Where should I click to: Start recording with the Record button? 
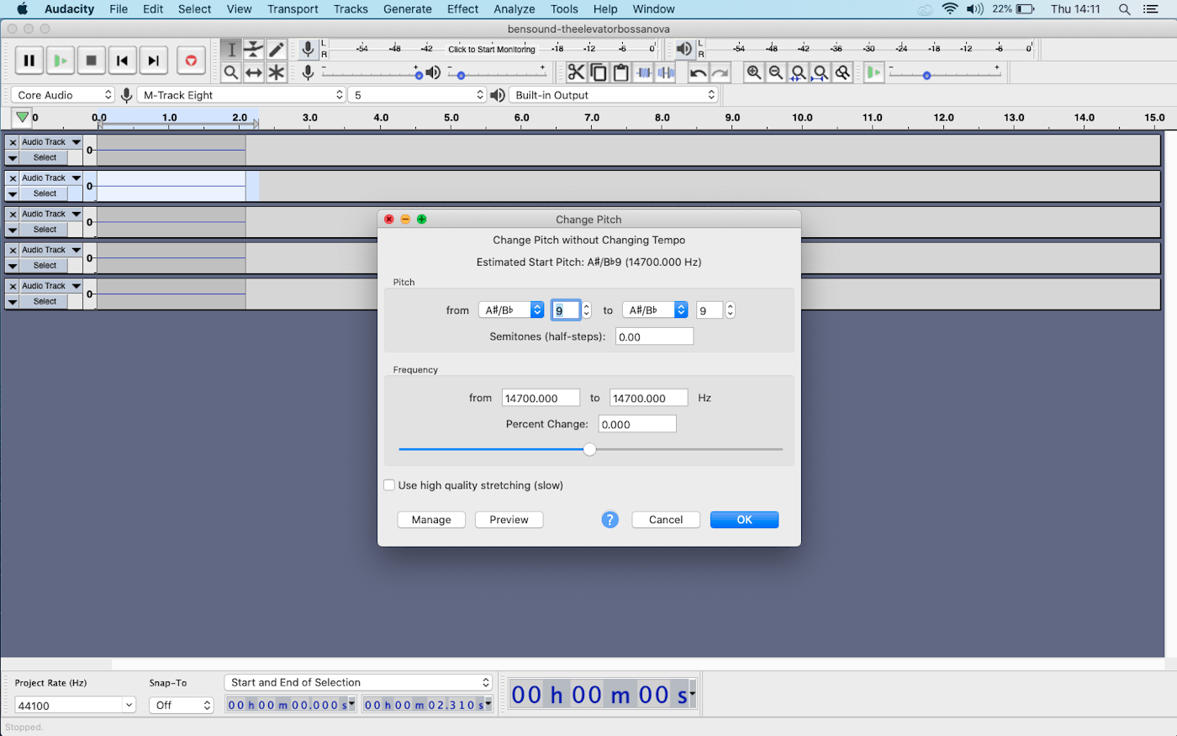191,61
